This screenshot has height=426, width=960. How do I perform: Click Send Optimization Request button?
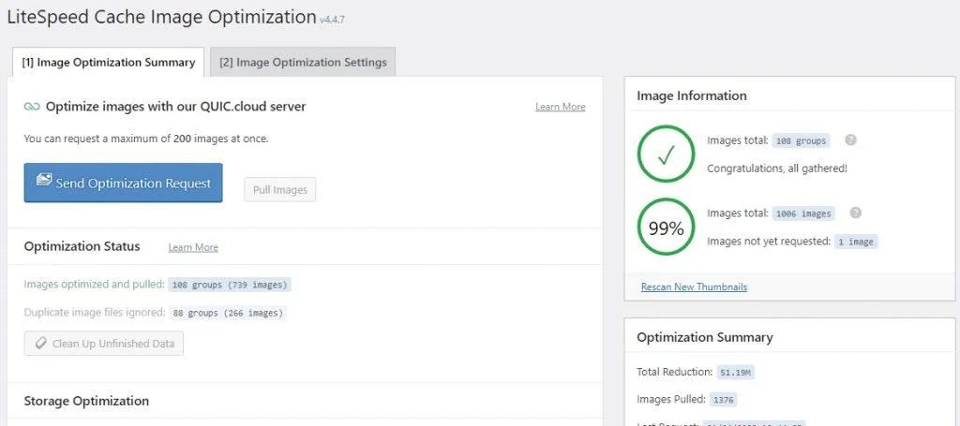point(123,183)
